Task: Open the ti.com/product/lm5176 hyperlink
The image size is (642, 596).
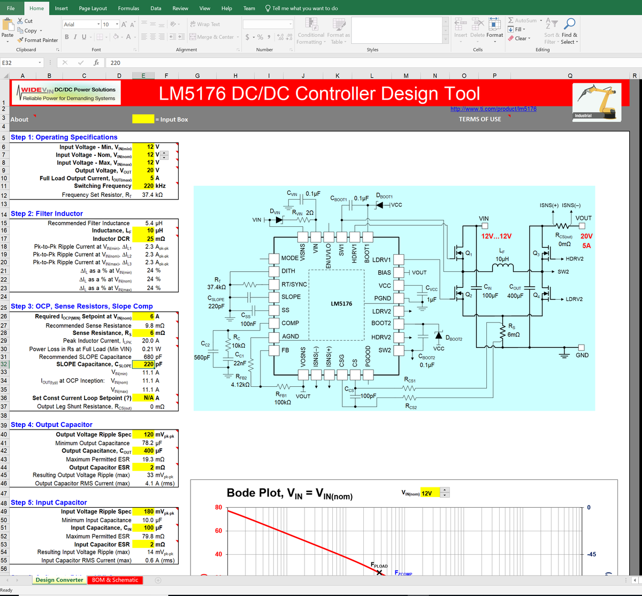Action: click(493, 109)
